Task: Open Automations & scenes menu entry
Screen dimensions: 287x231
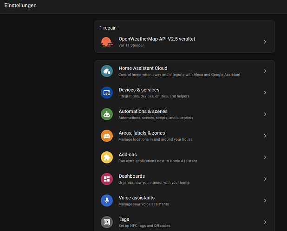Action: point(143,112)
